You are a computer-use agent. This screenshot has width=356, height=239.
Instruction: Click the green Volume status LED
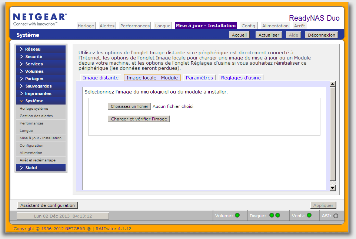pos(237,215)
